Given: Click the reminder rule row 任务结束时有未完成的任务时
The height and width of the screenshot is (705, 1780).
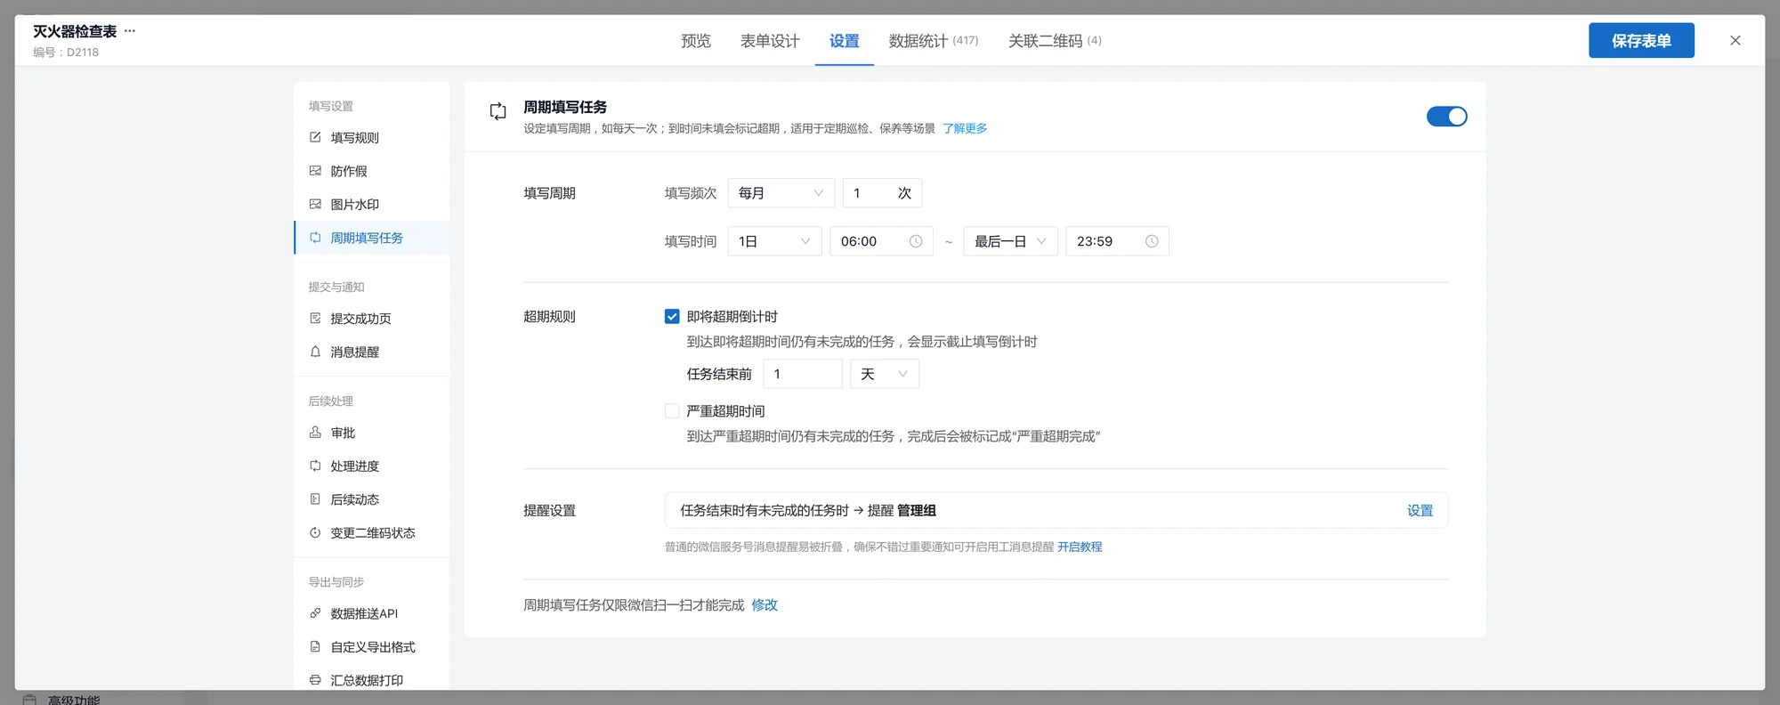Looking at the screenshot, I should point(1056,510).
